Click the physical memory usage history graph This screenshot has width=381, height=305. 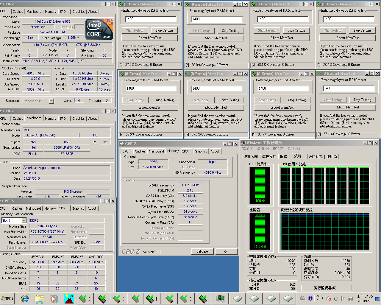(325, 231)
